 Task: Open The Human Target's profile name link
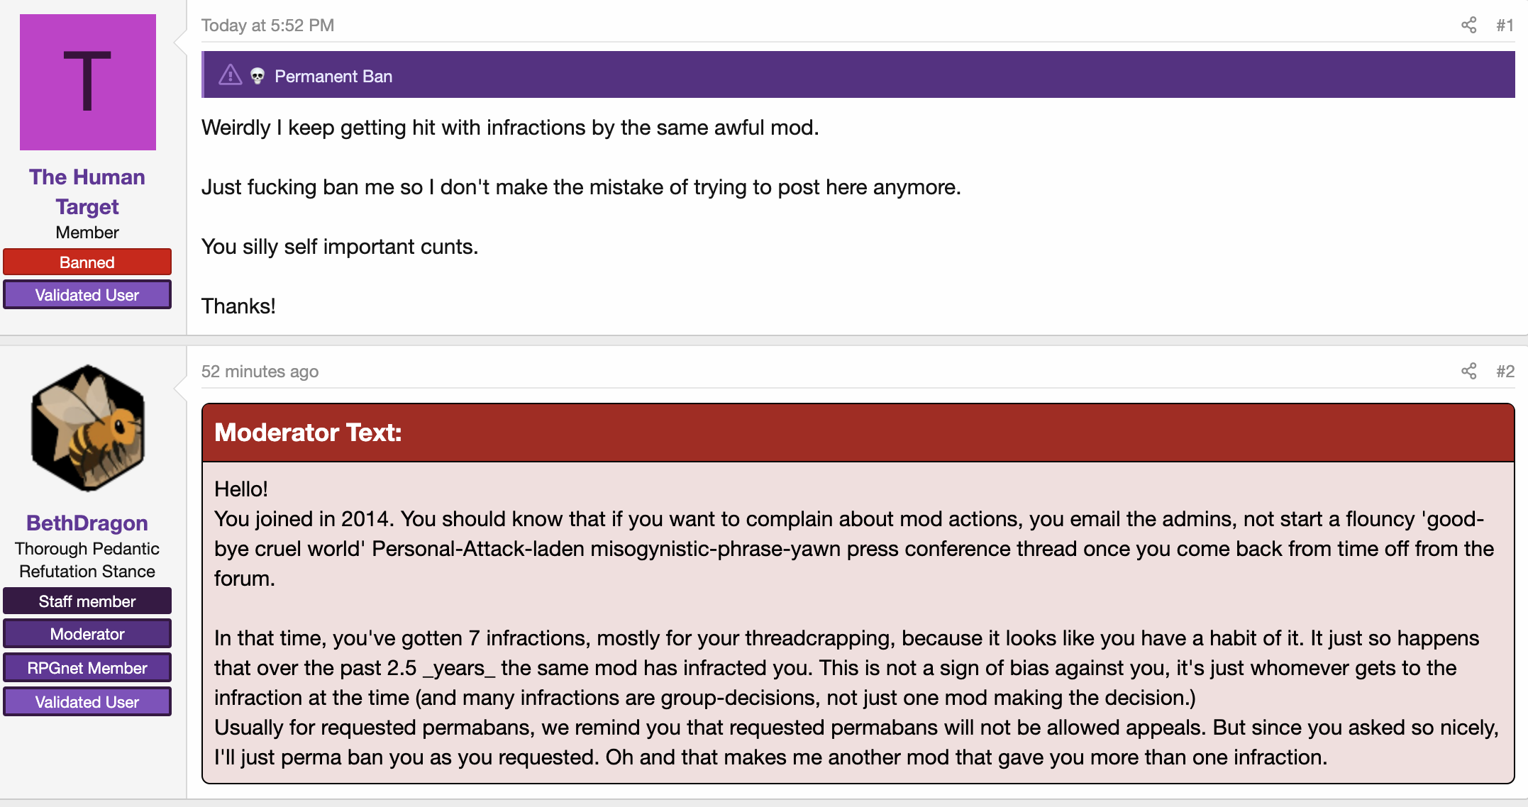pyautogui.click(x=87, y=191)
